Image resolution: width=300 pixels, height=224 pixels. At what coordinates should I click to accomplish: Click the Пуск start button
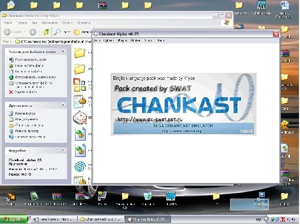[x=14, y=219]
